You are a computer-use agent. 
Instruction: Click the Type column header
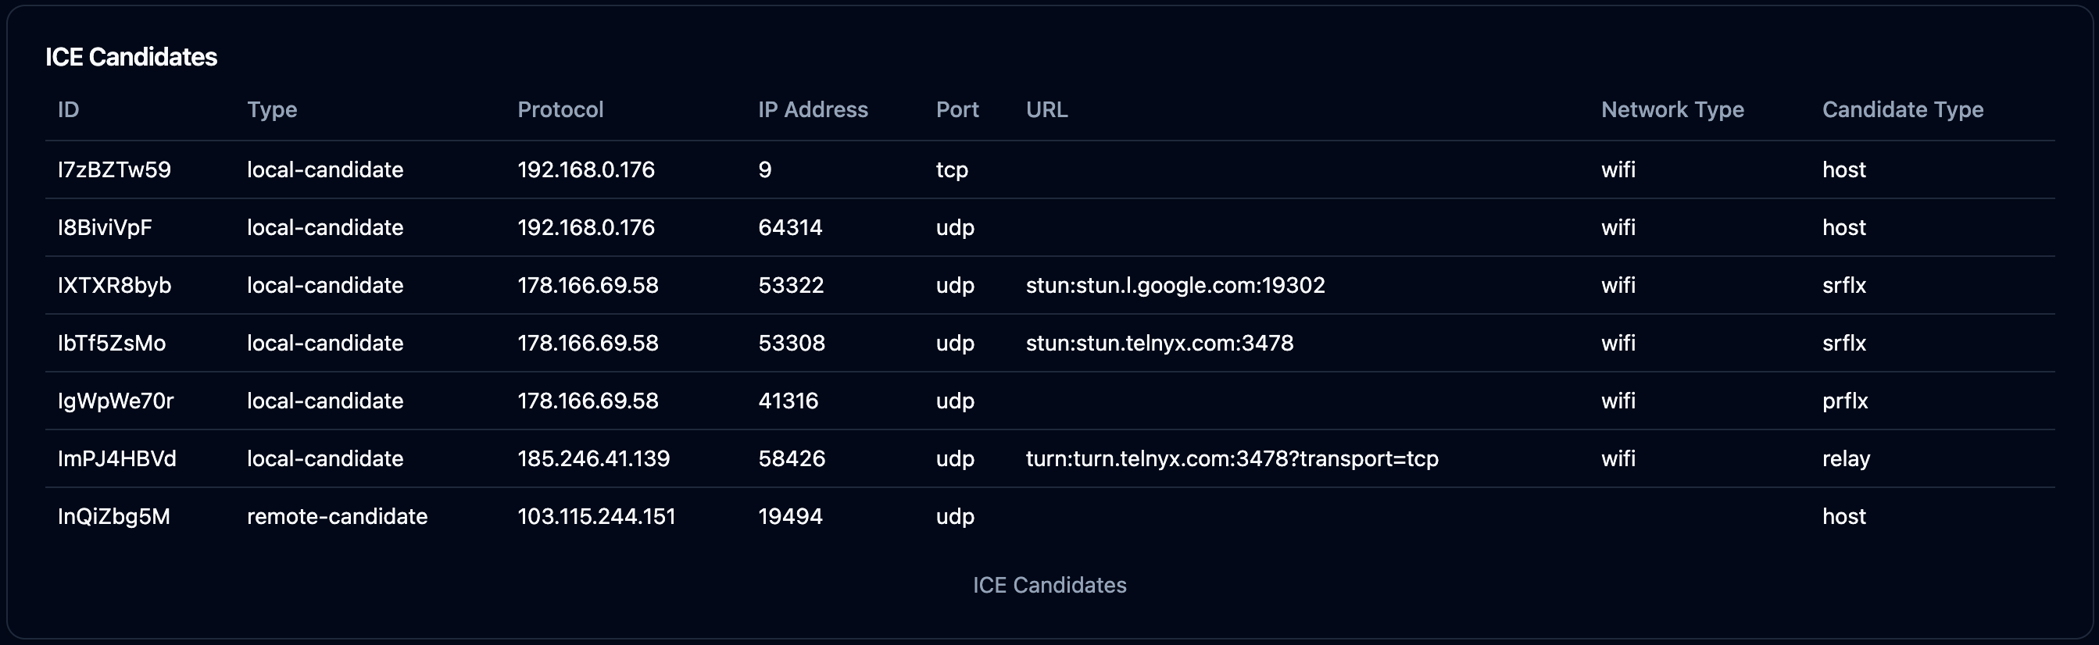pyautogui.click(x=272, y=110)
